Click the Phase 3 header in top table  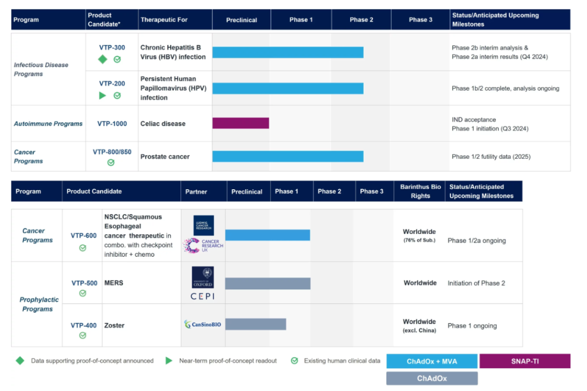point(421,20)
